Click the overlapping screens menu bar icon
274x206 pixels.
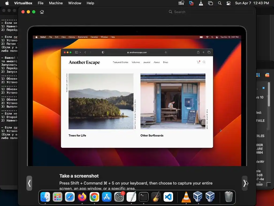tap(191, 3)
